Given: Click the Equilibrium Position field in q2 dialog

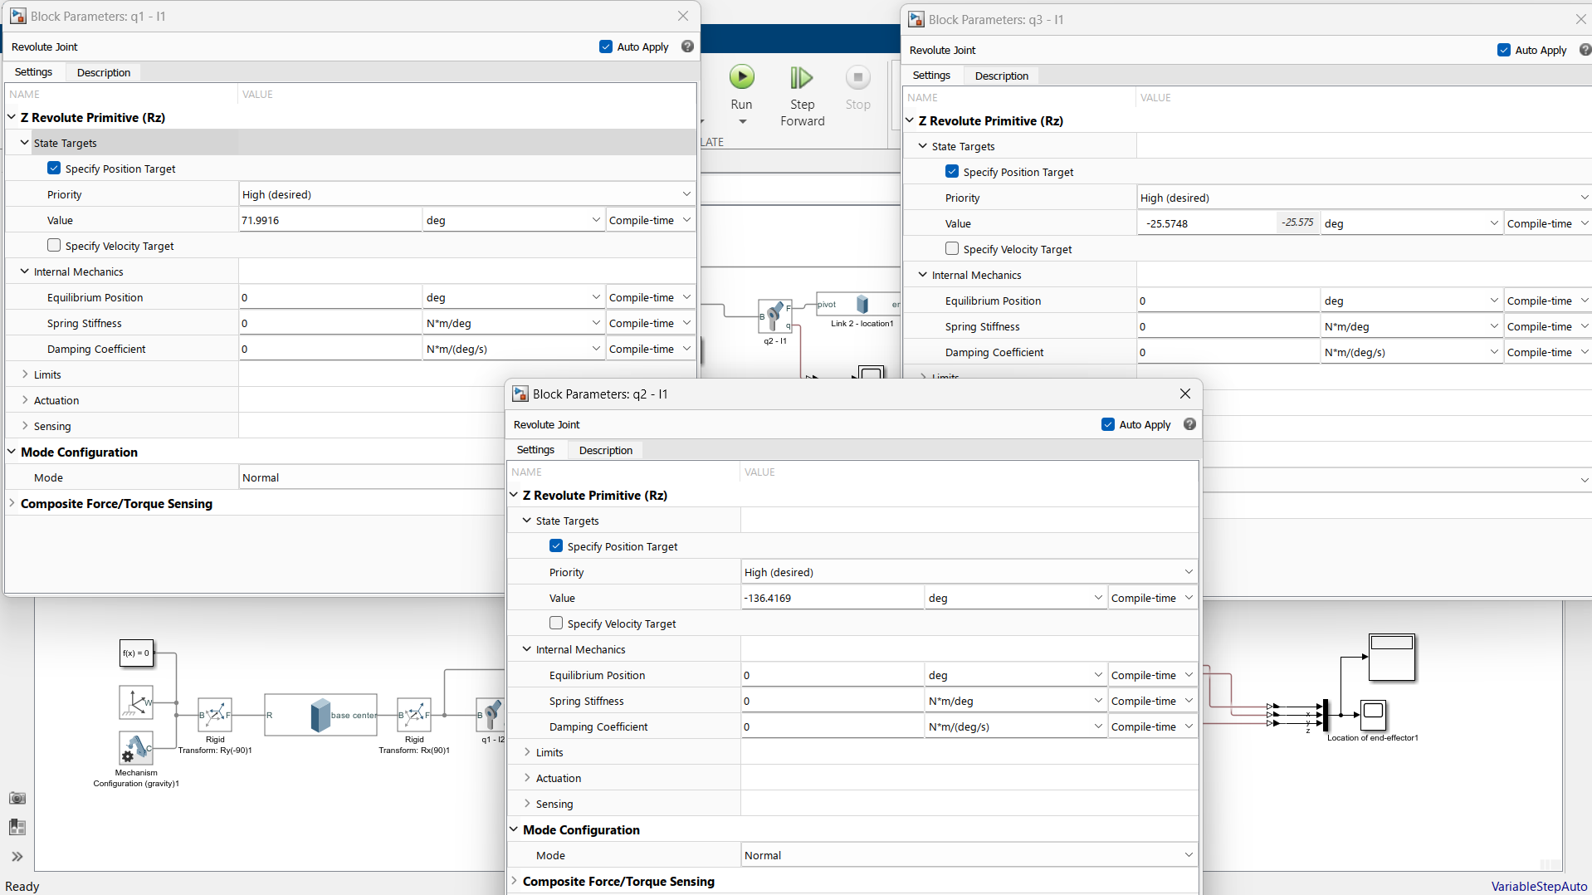Looking at the screenshot, I should point(833,675).
